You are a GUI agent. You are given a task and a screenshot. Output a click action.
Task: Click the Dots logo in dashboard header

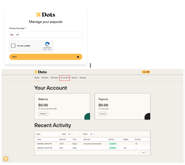[41, 72]
